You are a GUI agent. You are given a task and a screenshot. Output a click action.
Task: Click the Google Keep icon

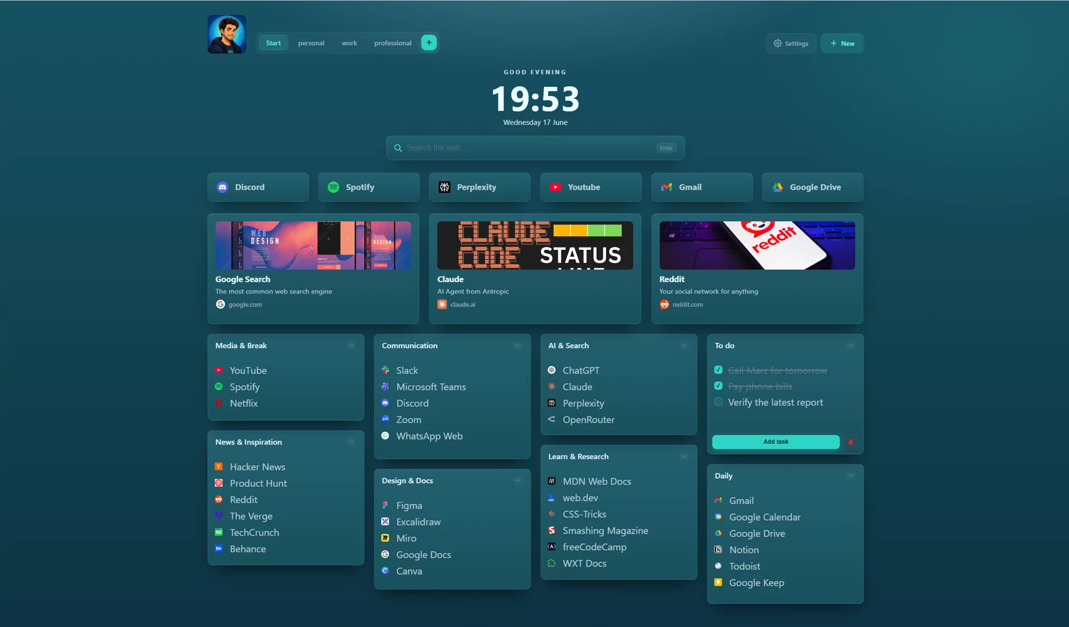(x=718, y=582)
